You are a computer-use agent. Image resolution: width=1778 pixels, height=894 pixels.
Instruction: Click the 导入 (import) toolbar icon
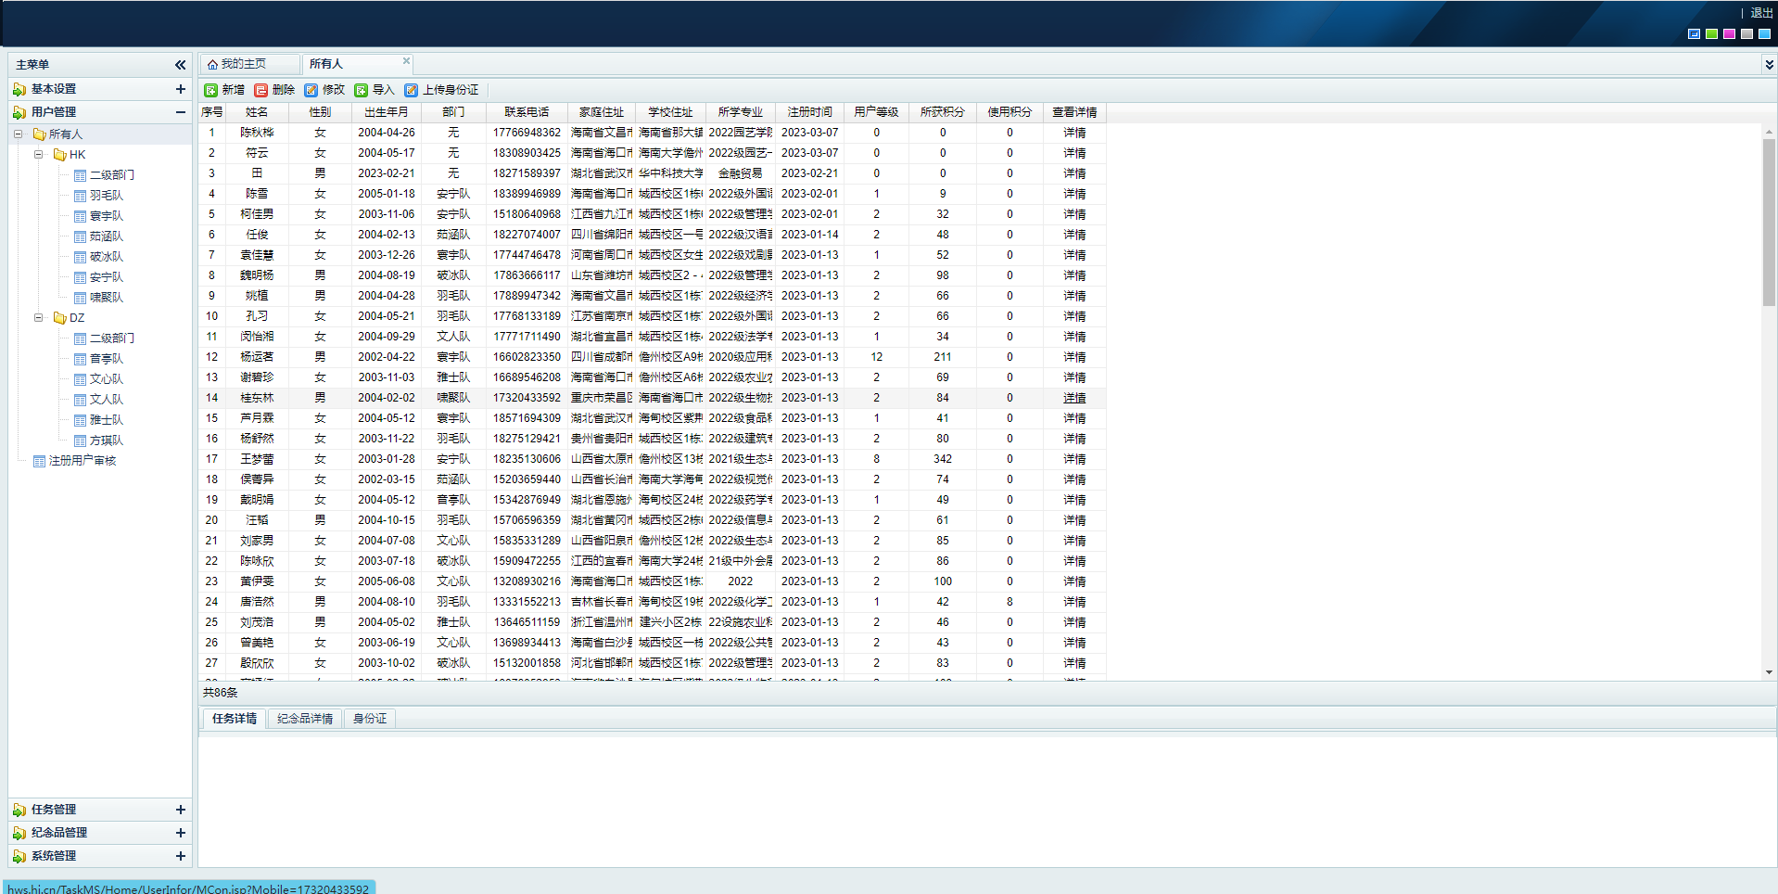pos(362,90)
